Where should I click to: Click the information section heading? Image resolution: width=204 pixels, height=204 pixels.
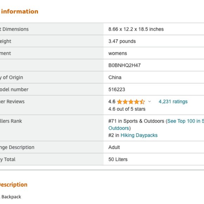[x=20, y=12]
